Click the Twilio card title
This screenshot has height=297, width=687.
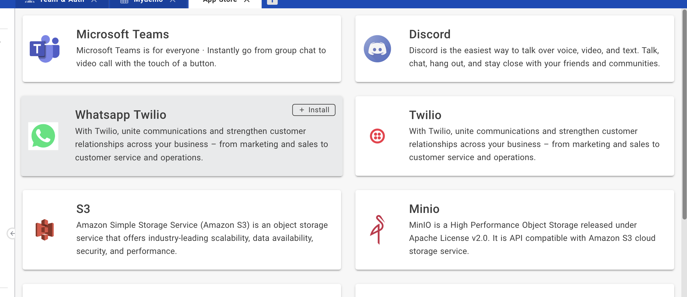coord(425,115)
